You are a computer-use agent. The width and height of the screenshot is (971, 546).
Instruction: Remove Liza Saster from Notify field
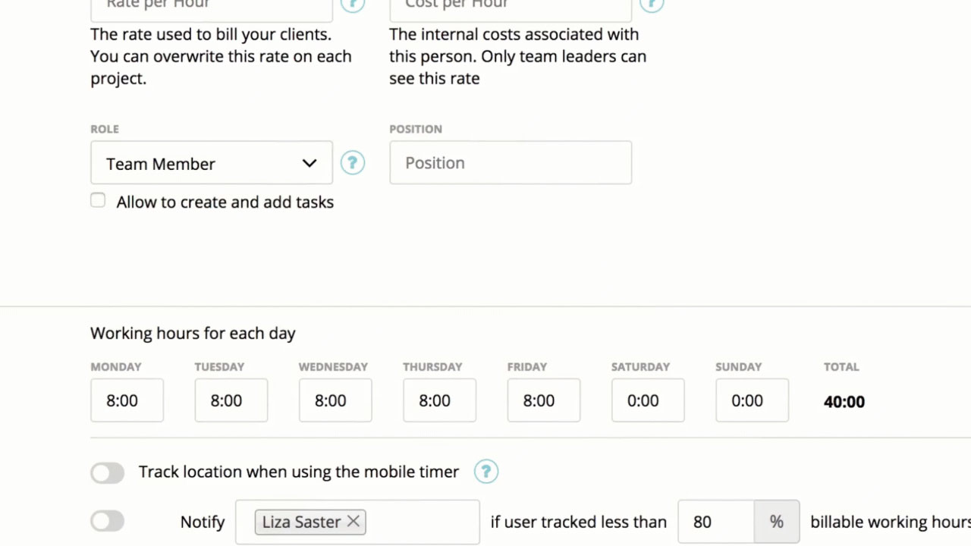(x=354, y=521)
